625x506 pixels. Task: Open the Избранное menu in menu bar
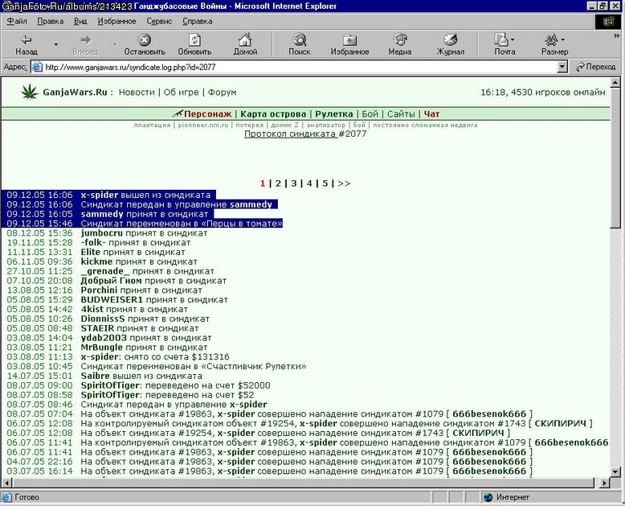116,21
